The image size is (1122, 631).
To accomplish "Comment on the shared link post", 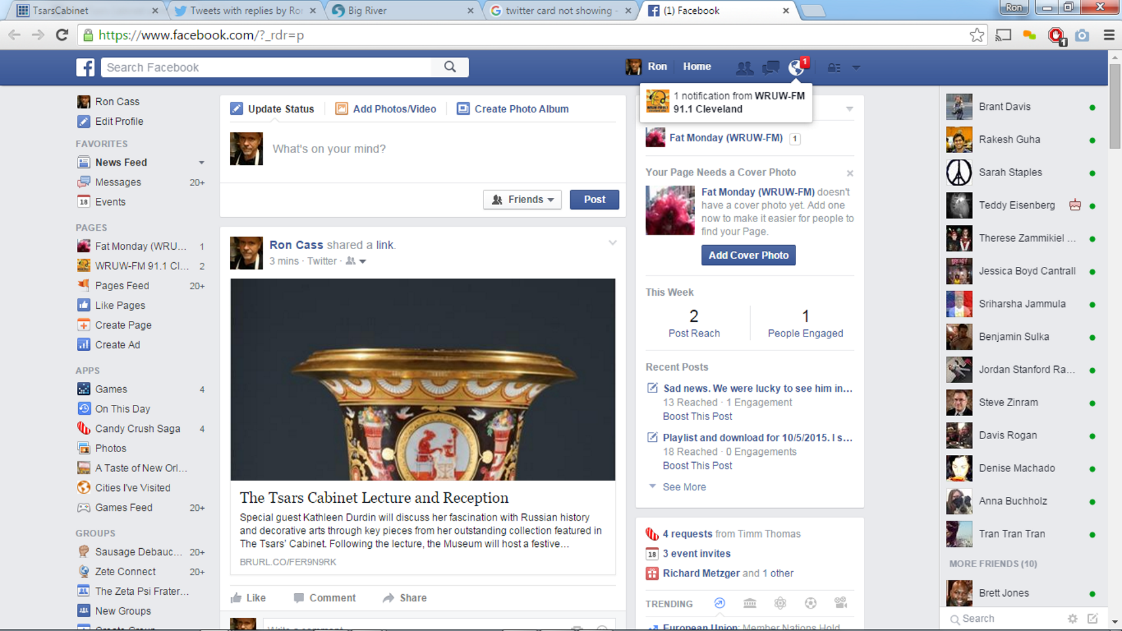I will pyautogui.click(x=325, y=598).
